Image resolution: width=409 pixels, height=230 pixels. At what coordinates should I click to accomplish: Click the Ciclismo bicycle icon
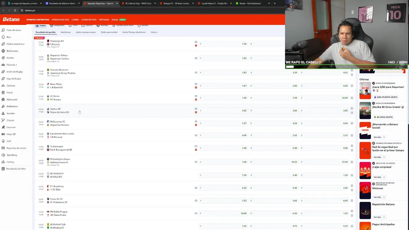pos(3,86)
